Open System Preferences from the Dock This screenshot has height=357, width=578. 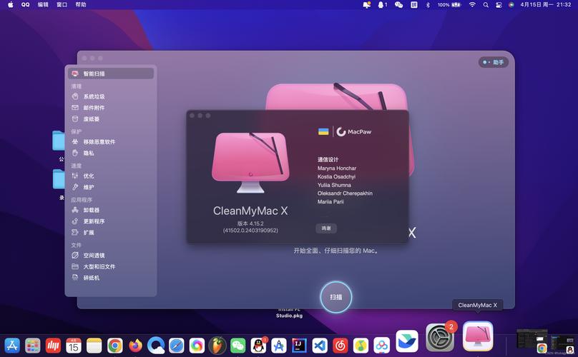point(439,338)
